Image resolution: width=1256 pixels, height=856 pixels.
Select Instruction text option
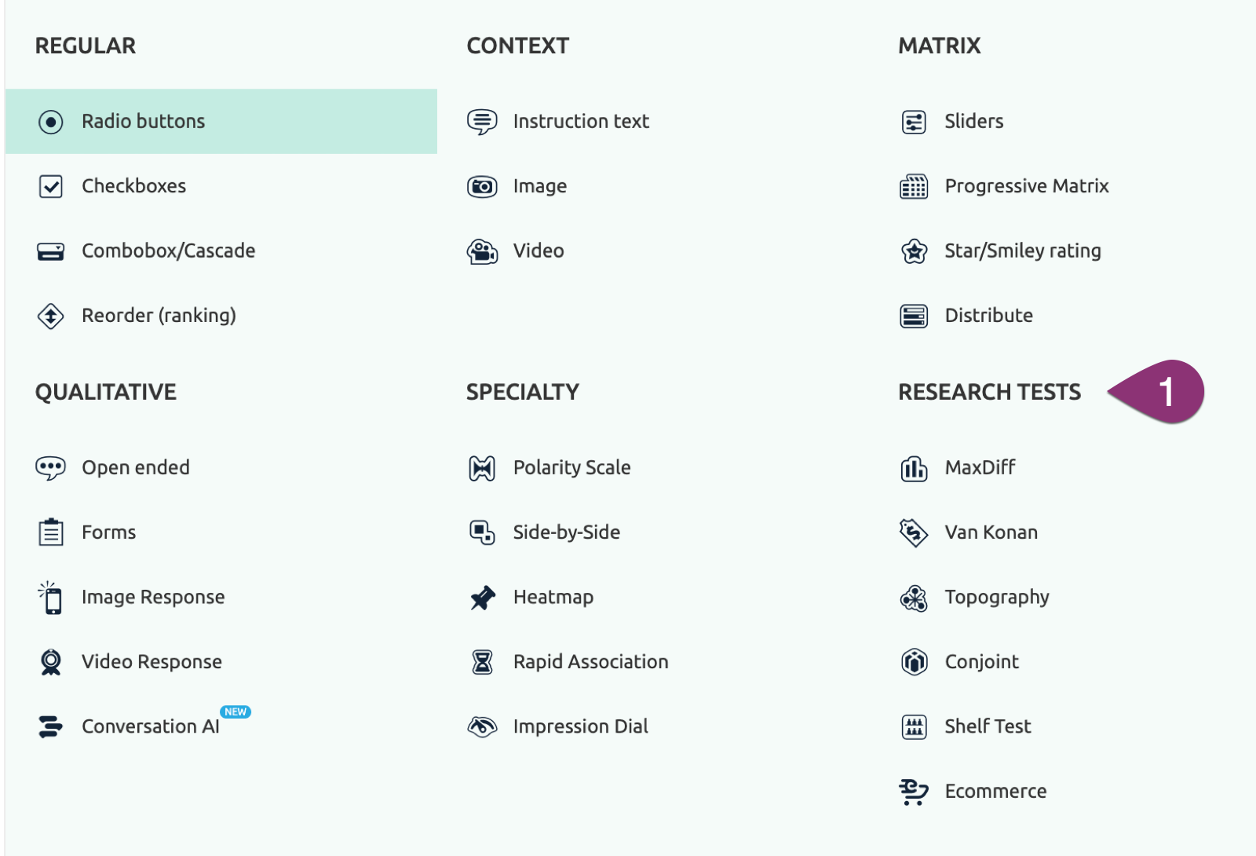point(581,122)
